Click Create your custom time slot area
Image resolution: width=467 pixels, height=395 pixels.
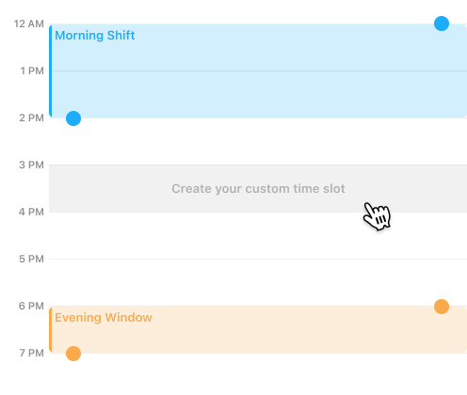(x=258, y=188)
